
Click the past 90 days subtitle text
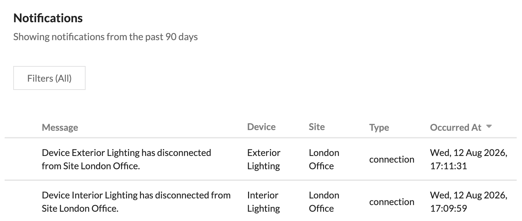(105, 37)
